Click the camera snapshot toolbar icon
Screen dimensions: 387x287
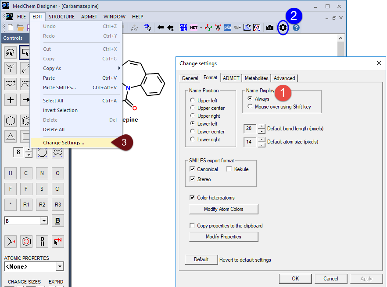270,28
